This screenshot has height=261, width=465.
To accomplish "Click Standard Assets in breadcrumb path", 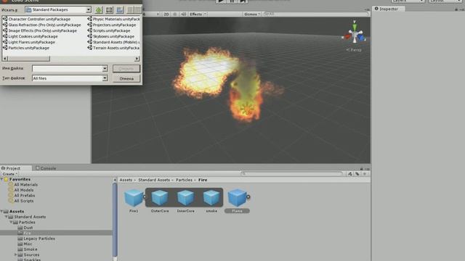I will 154,180.
